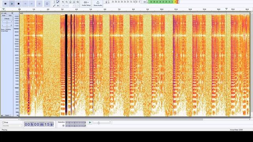Screen dimensions: 253x142
Task: Click the Undo icon
Action: pyautogui.click(x=74, y=6)
